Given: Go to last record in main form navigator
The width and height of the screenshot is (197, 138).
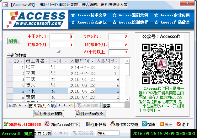Looking at the screenshot, I should (x=61, y=133).
